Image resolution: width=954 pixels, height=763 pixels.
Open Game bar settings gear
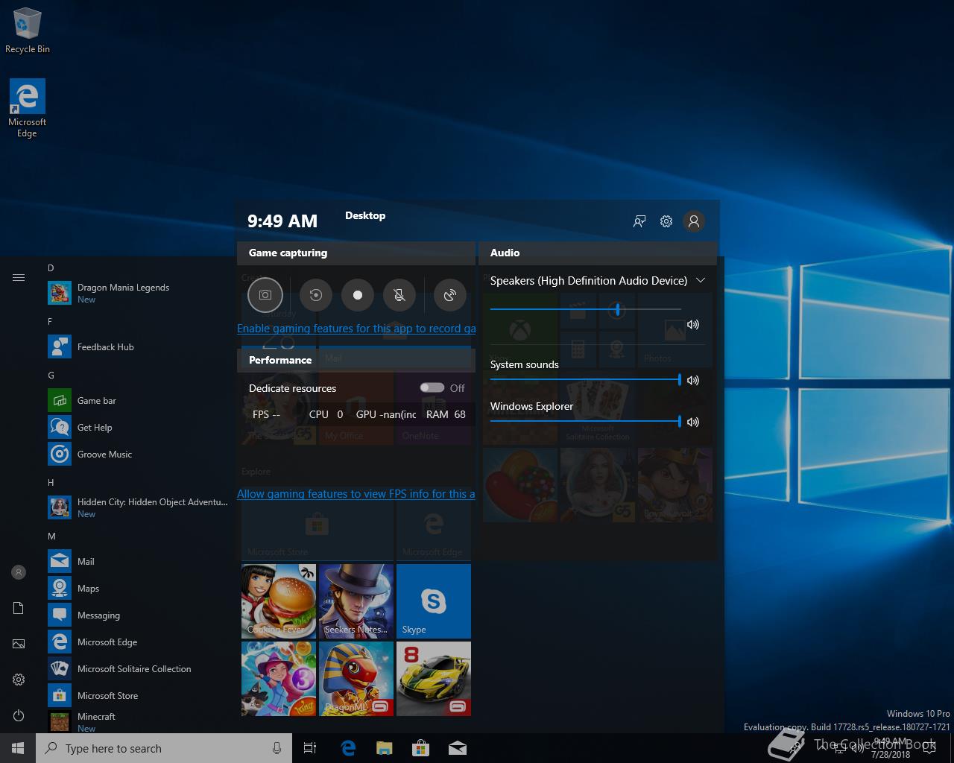tap(666, 221)
